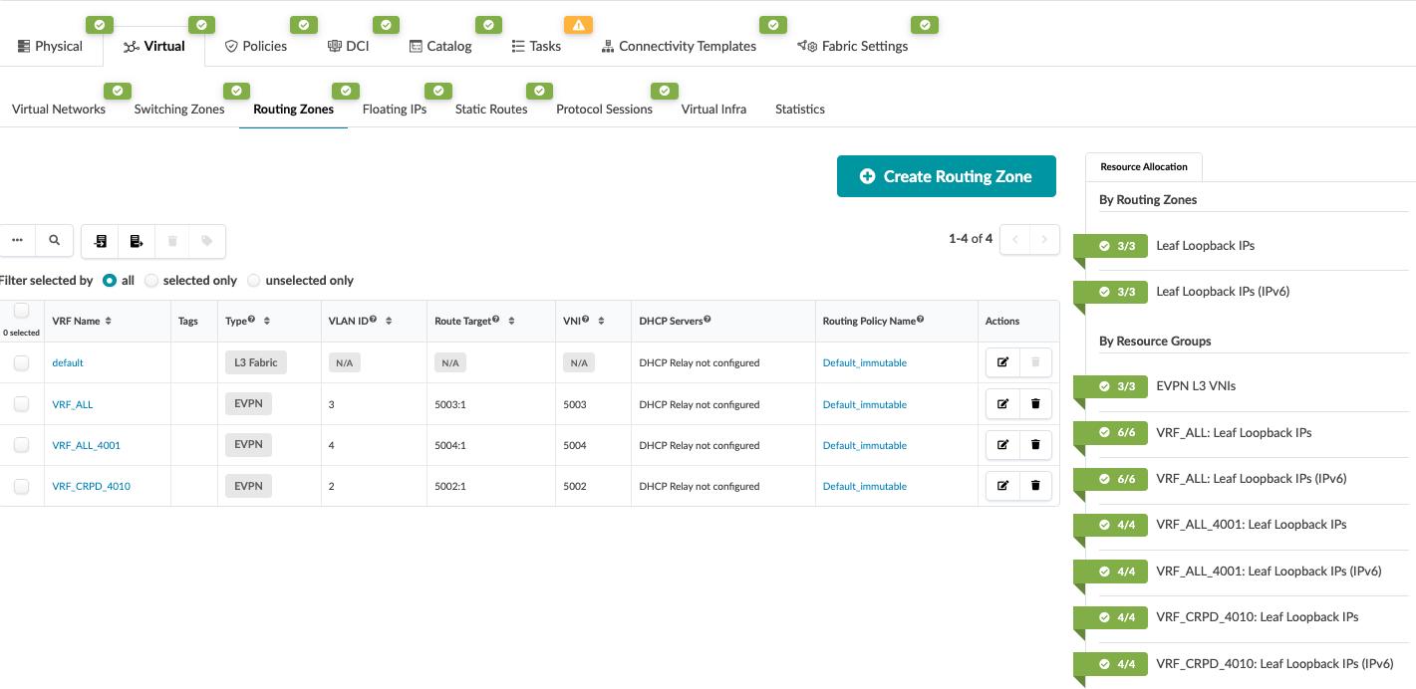Click orange warning badge above Tasks
This screenshot has height=689, width=1416.
tap(578, 25)
